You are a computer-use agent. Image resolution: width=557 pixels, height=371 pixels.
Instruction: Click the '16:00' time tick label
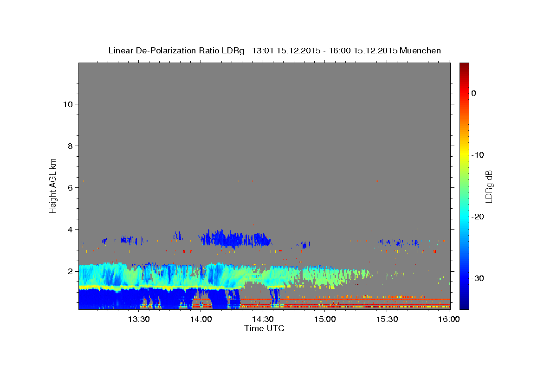[449, 319]
